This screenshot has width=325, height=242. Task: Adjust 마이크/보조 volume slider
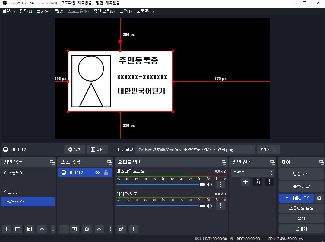click(161, 206)
